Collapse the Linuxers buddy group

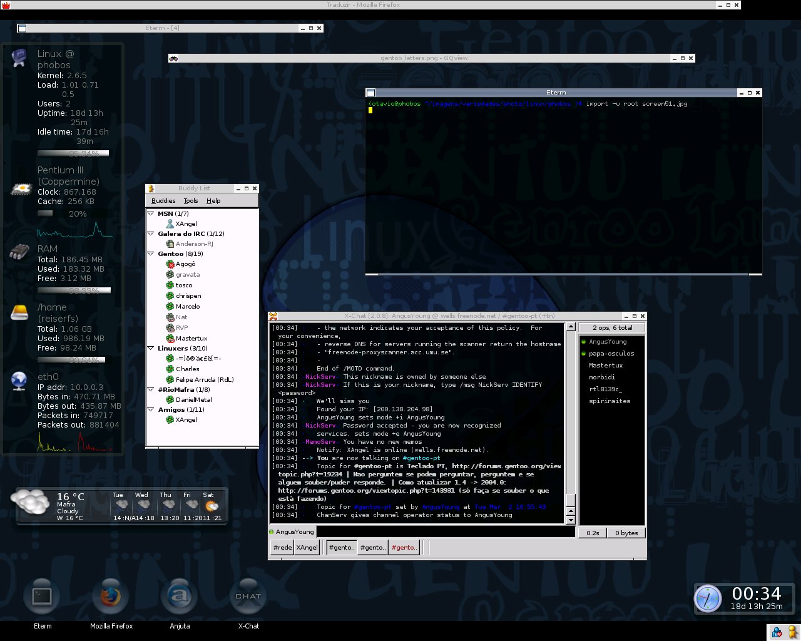pyautogui.click(x=151, y=348)
